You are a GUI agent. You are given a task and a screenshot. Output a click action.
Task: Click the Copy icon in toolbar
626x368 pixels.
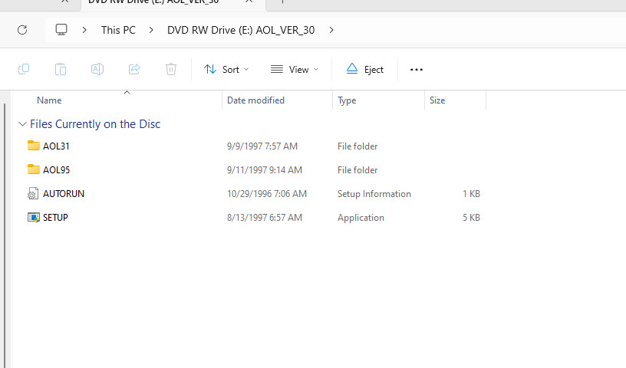24,69
